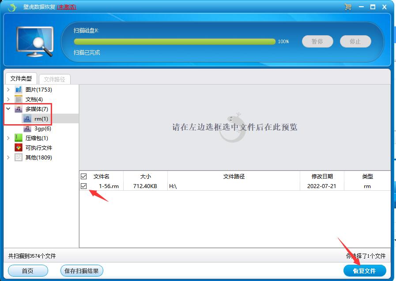Viewport: 396px width, 281px height.
Task: Expand the 图片(1753) tree node
Action: (8, 90)
